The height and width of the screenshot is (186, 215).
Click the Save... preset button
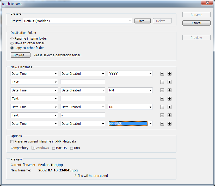(x=142, y=21)
